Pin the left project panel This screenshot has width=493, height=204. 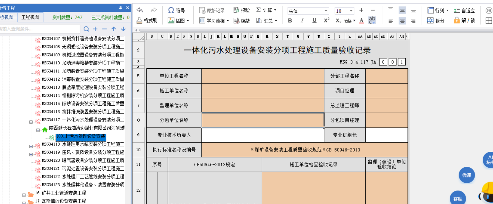tap(121, 8)
